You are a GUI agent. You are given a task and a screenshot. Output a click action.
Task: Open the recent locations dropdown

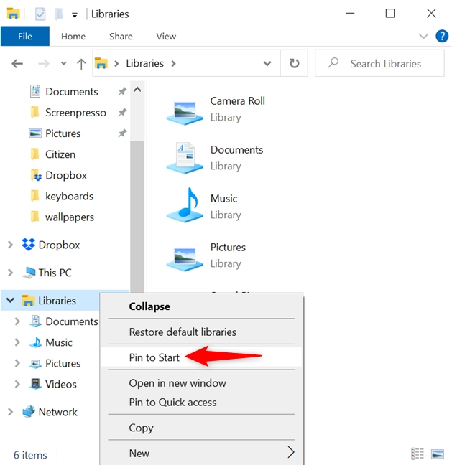pos(63,63)
